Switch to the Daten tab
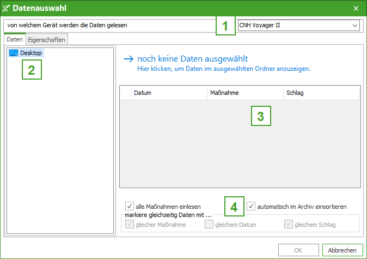Image resolution: width=367 pixels, height=259 pixels. [15, 39]
